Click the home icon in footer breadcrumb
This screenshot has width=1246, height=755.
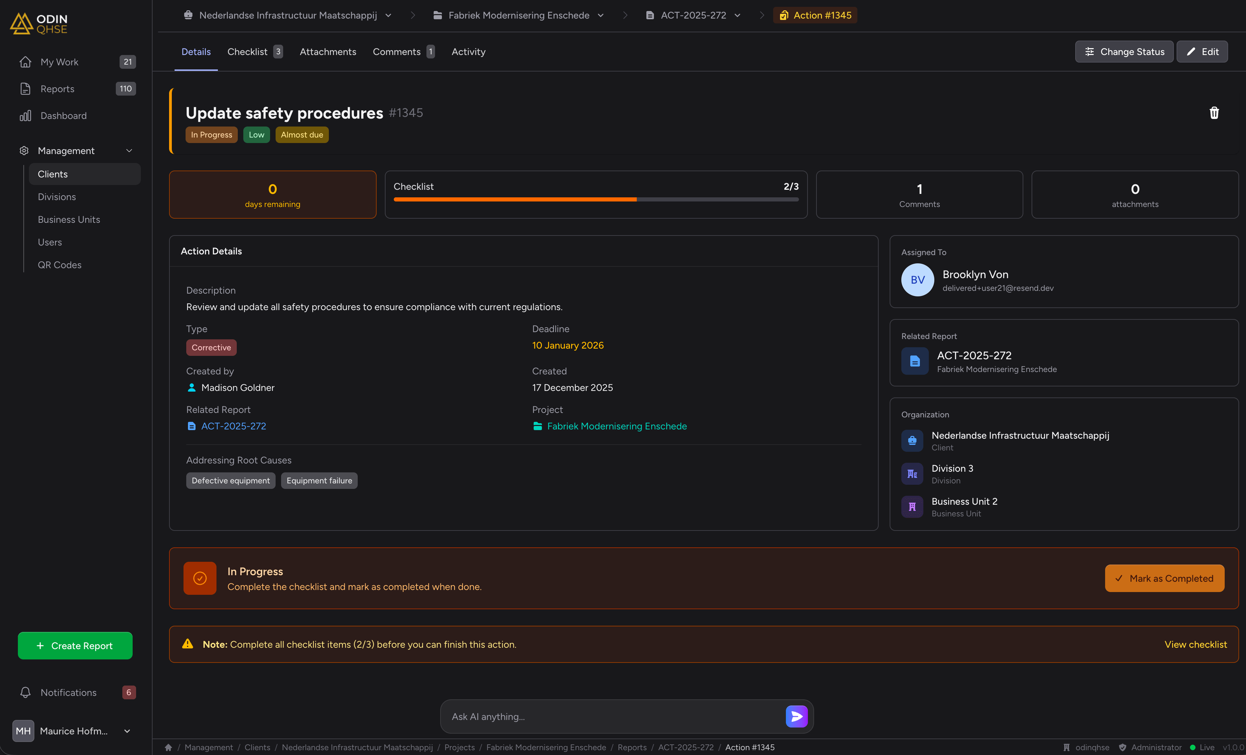tap(168, 747)
